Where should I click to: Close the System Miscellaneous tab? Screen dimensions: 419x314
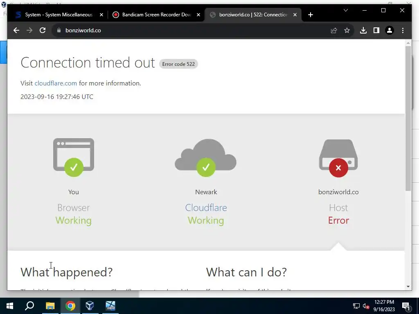(101, 15)
